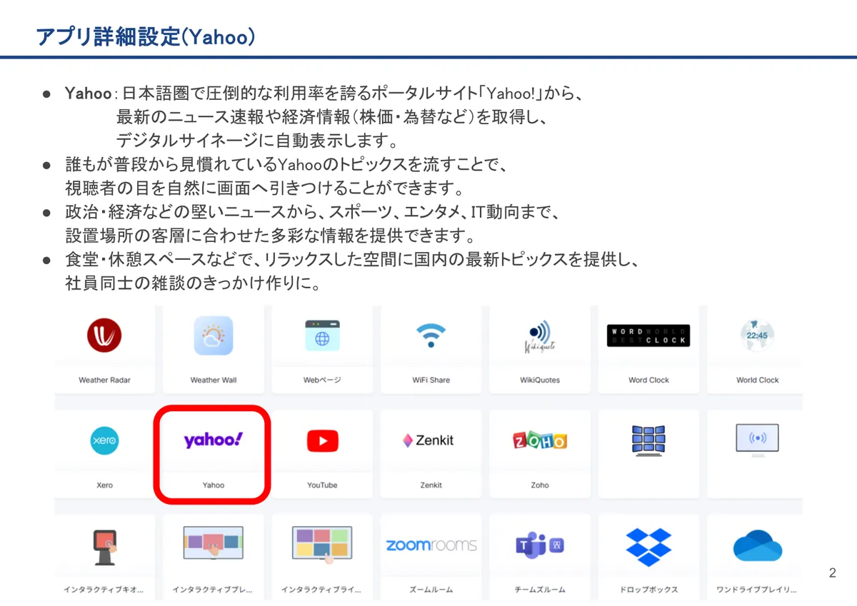Select the インタラクティブプレ... touchscreen icon
The image size is (857, 606).
213,545
